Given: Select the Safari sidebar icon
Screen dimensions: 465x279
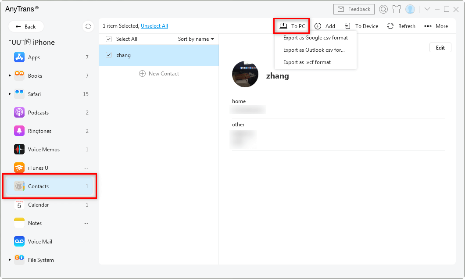Looking at the screenshot, I should coord(19,94).
